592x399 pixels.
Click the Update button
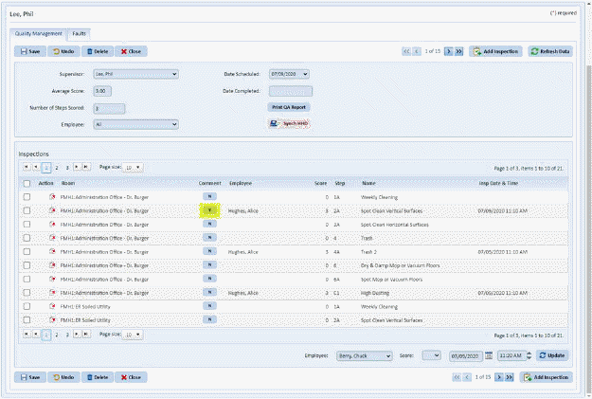[553, 355]
